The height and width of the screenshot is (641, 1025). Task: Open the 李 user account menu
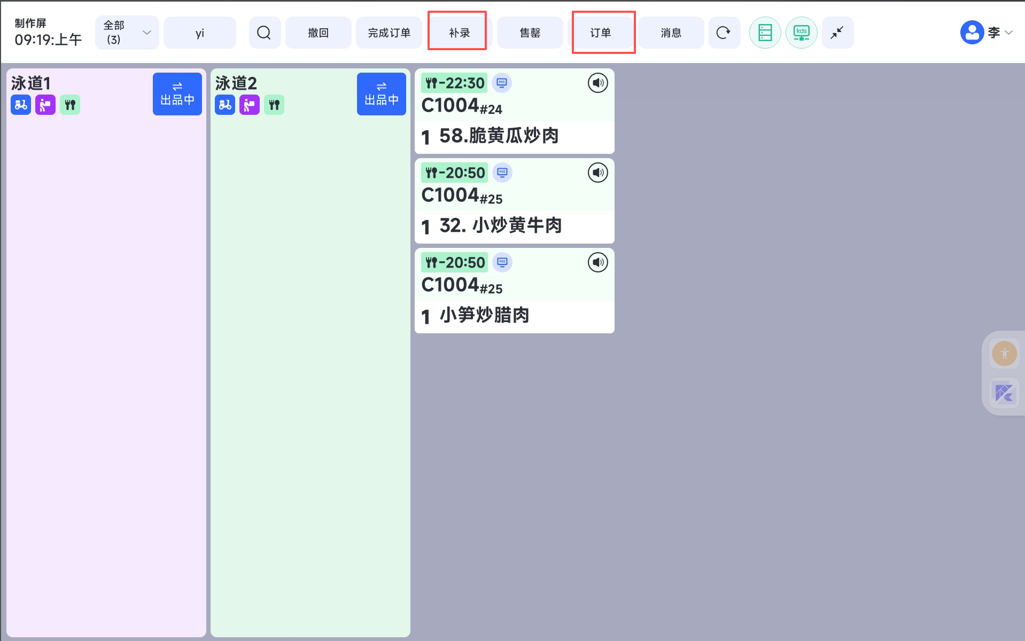pos(986,33)
